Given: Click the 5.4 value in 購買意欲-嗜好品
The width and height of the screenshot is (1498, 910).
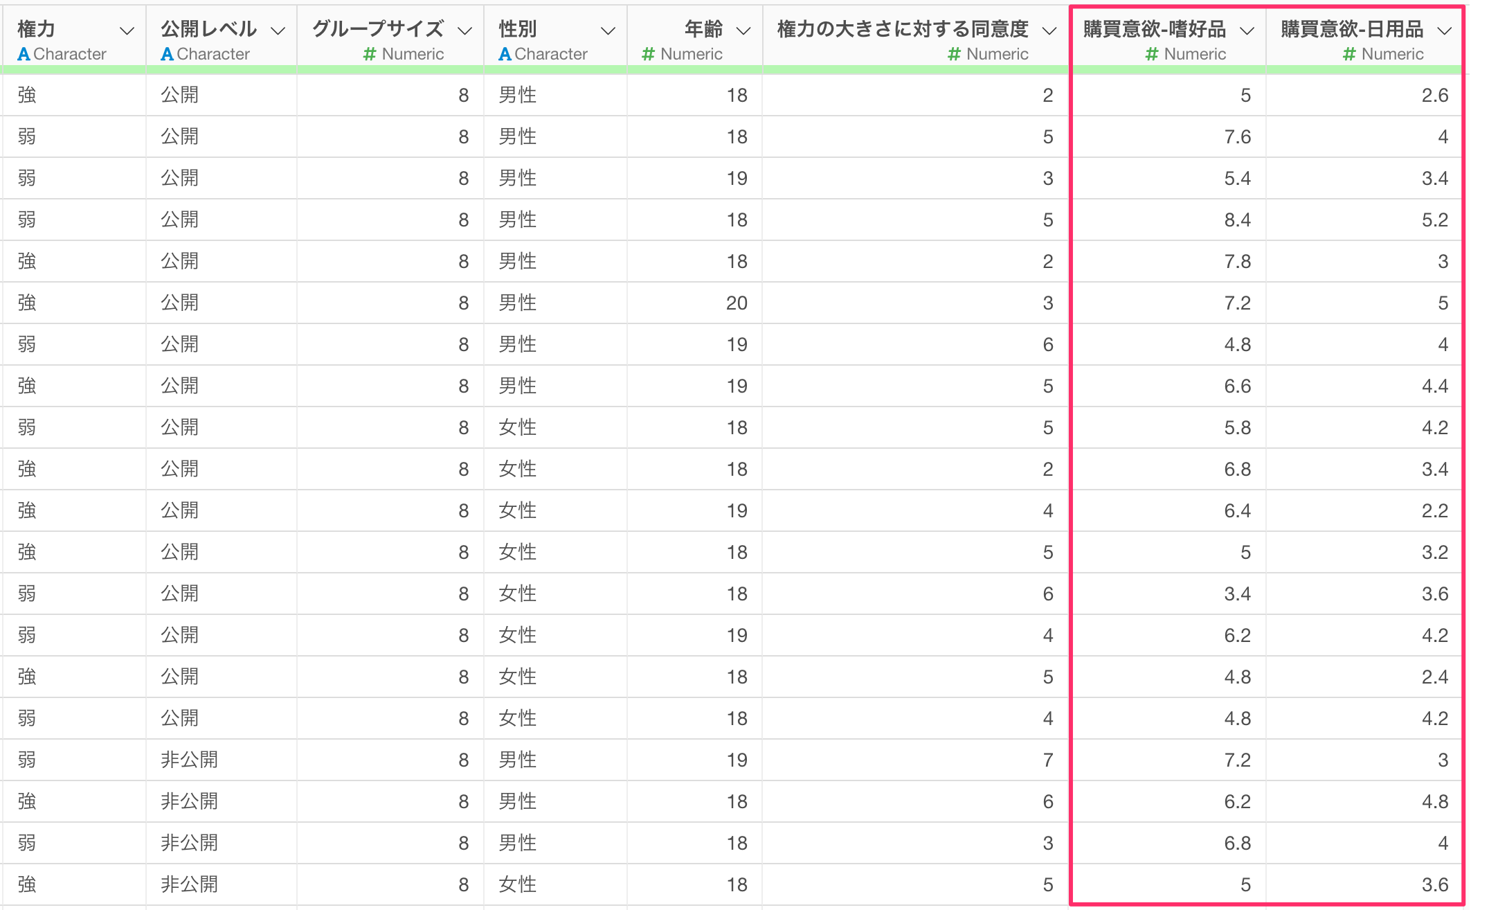Looking at the screenshot, I should coord(1237,179).
